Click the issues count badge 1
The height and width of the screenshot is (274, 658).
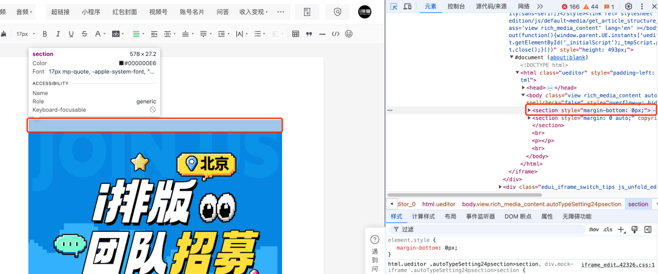[609, 7]
